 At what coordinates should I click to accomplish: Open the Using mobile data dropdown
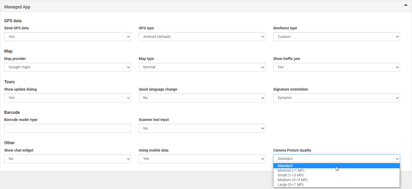202,159
